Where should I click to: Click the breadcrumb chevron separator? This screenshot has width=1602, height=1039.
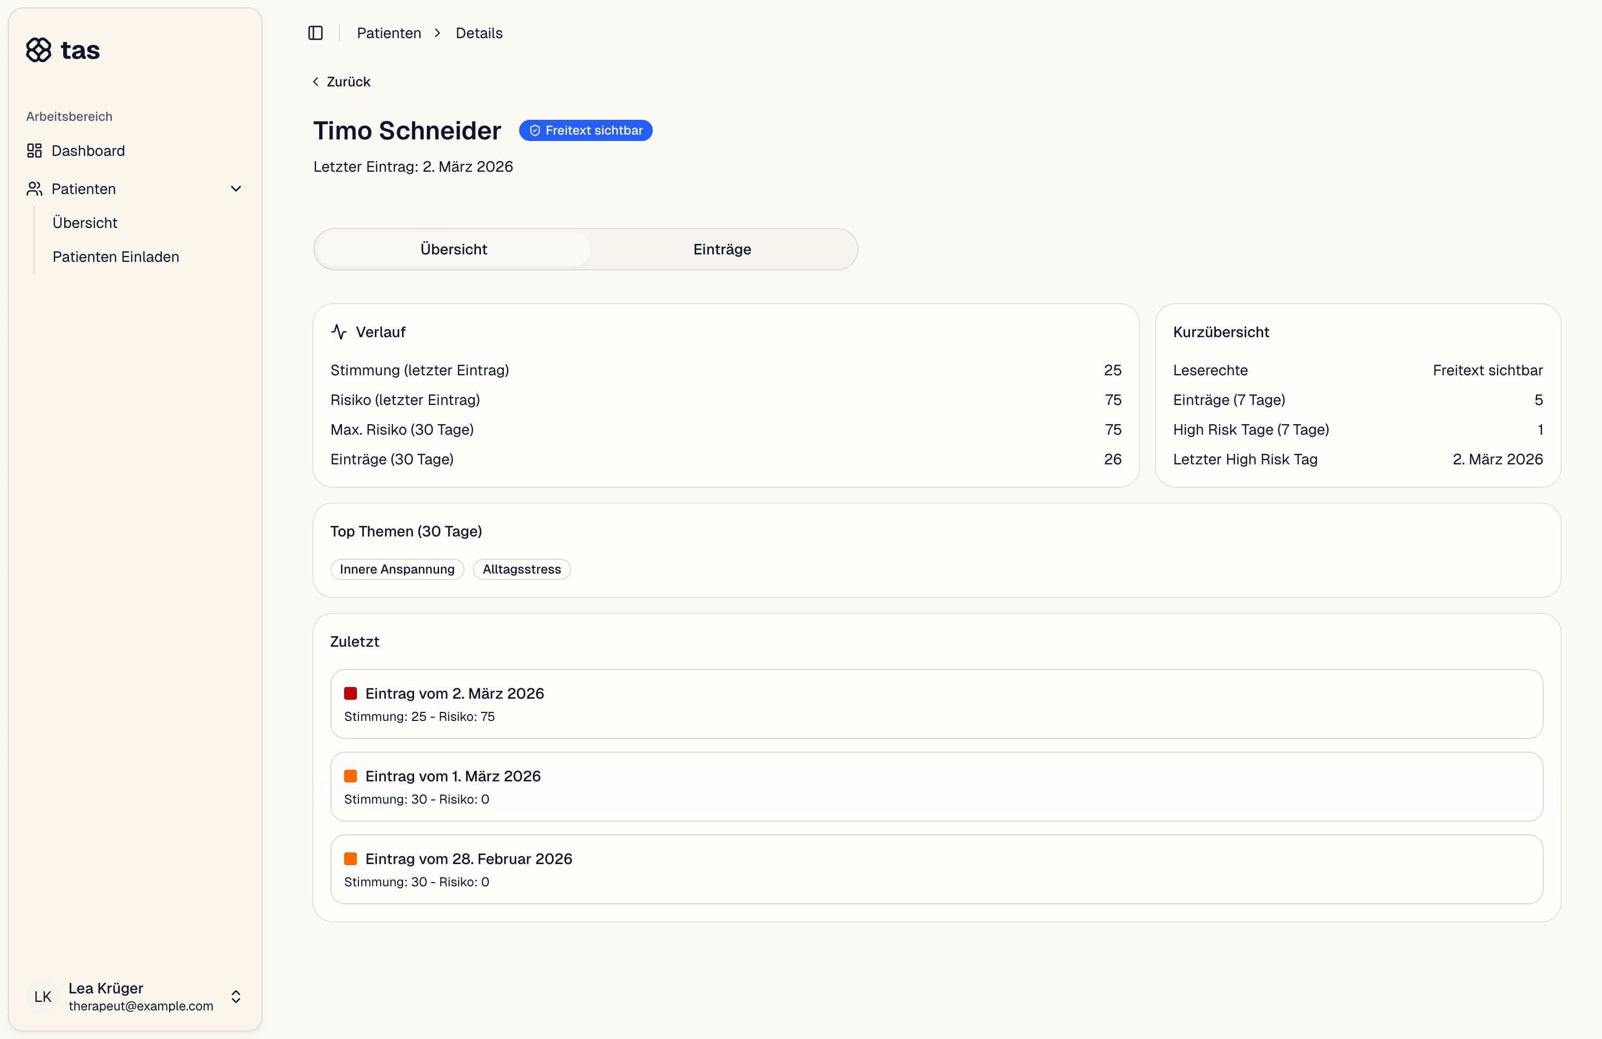click(437, 33)
